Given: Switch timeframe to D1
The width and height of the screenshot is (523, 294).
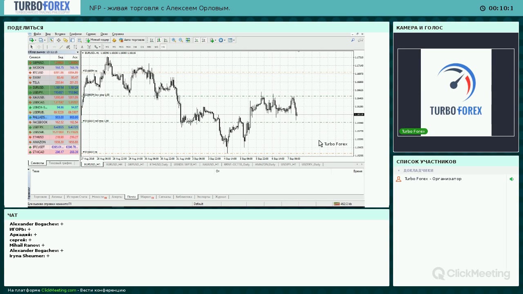Looking at the screenshot, I should [x=142, y=47].
